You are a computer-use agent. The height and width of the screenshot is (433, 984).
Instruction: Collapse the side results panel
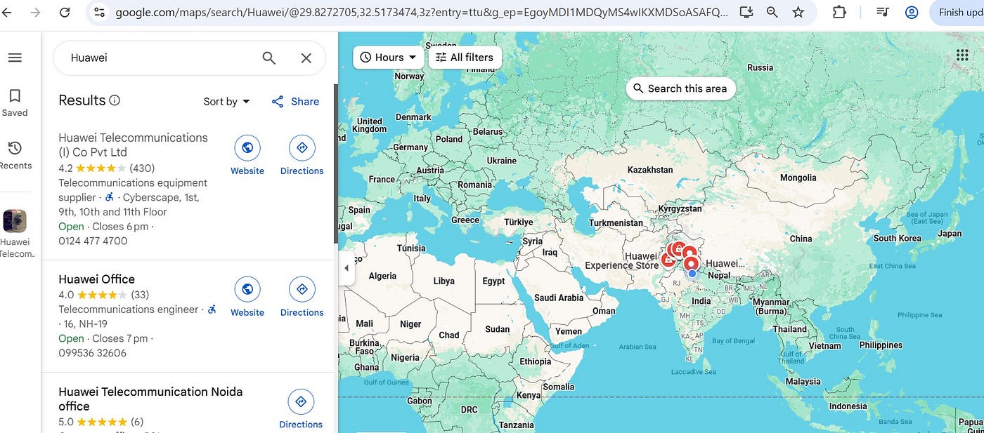click(x=346, y=269)
